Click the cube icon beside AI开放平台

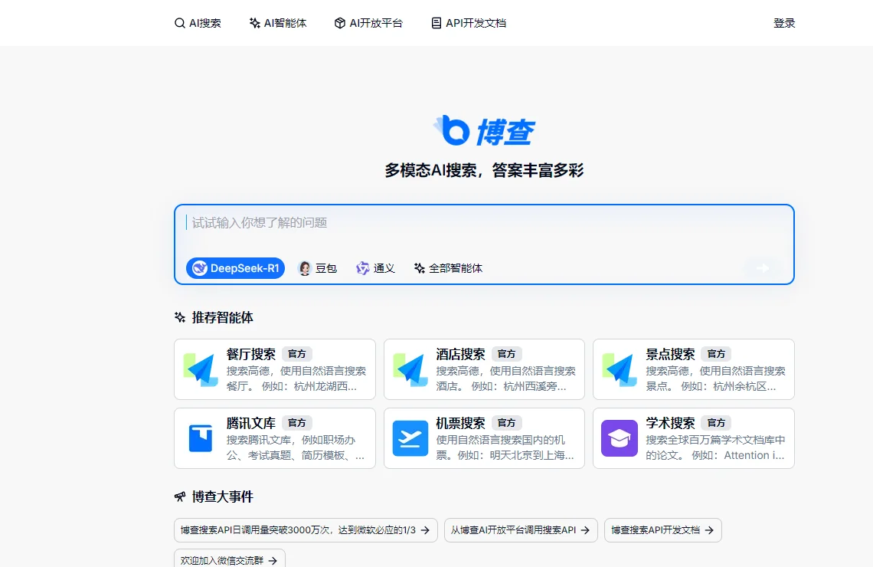pyautogui.click(x=339, y=23)
